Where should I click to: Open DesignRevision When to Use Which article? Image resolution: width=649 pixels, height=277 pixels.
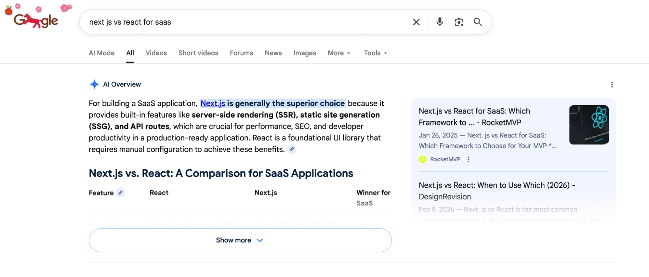click(x=497, y=191)
